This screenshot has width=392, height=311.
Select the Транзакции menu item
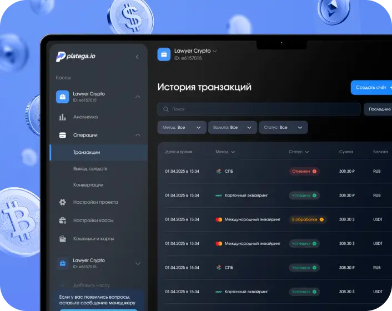pyautogui.click(x=99, y=152)
